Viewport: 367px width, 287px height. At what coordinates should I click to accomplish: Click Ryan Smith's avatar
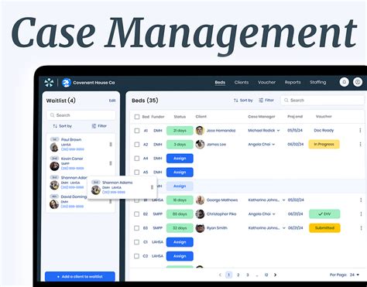pyautogui.click(x=200, y=228)
